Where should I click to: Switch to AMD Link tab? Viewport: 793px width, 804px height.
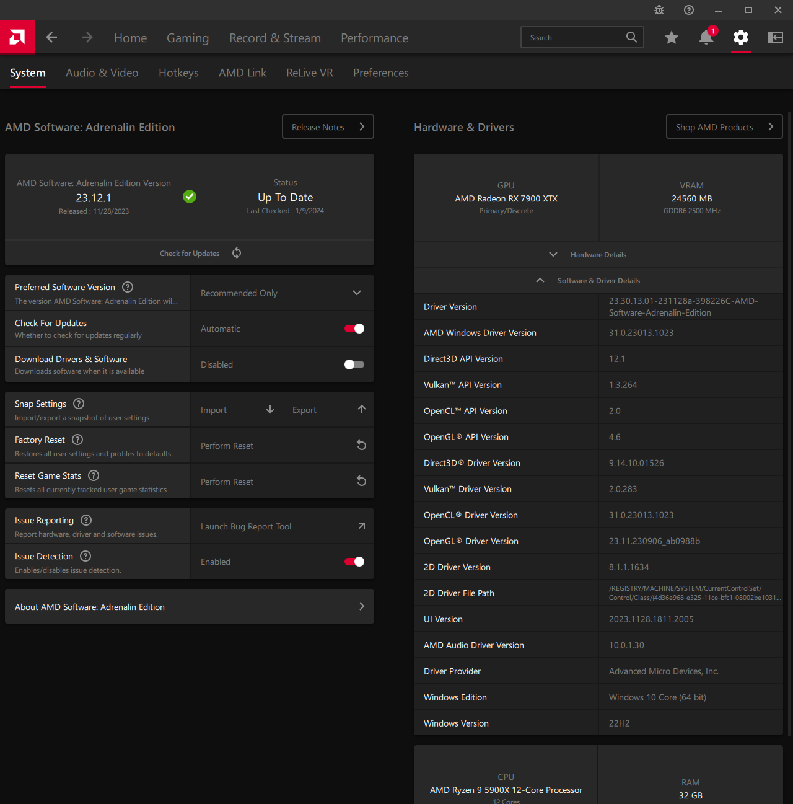pyautogui.click(x=242, y=73)
